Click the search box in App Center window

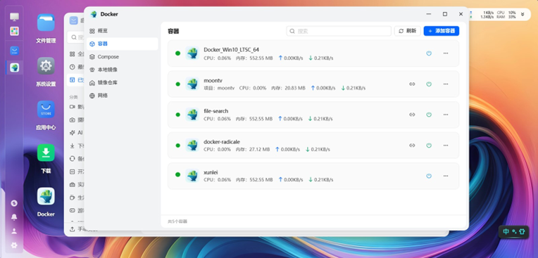pos(75,37)
